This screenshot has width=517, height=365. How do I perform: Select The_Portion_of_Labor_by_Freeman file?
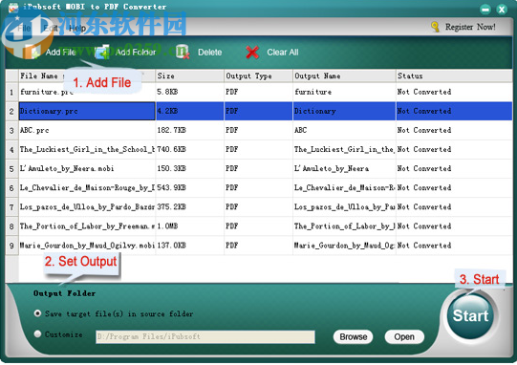[x=87, y=225]
